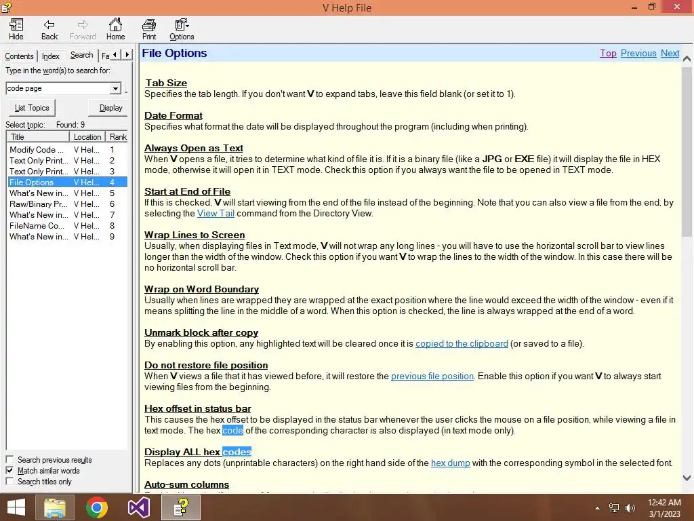
Task: Click content scrollbar up arrow
Action: (x=687, y=58)
